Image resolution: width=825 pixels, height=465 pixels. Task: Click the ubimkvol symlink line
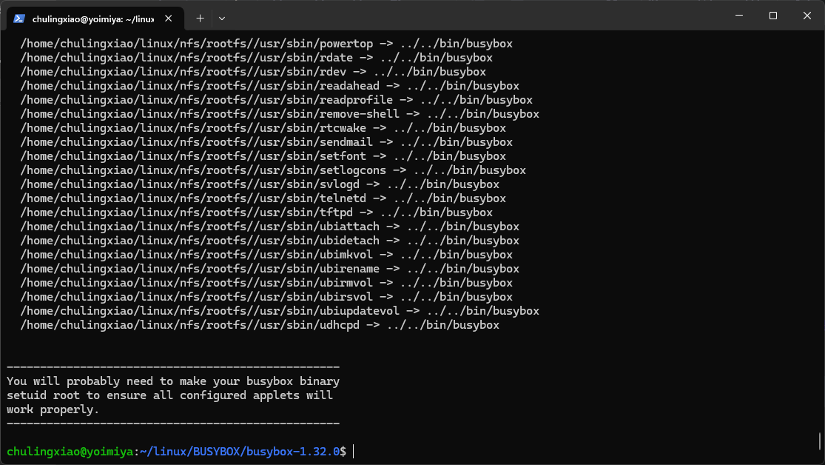[266, 255]
